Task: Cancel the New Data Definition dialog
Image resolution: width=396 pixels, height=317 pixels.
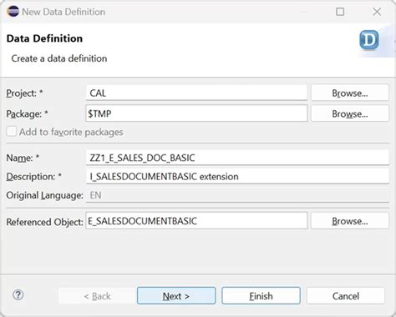Action: [x=346, y=295]
